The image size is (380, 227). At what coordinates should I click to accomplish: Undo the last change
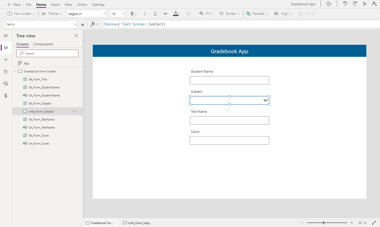pyautogui.click(x=345, y=4)
